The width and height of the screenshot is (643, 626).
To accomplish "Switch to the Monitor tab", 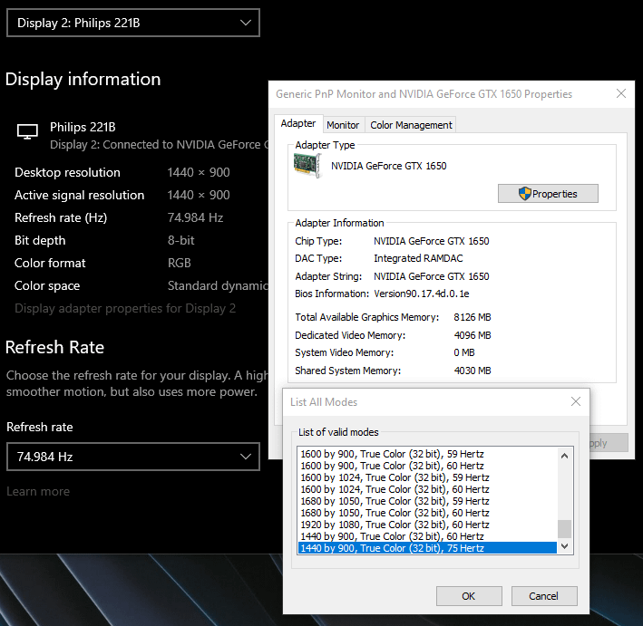I will click(x=343, y=125).
